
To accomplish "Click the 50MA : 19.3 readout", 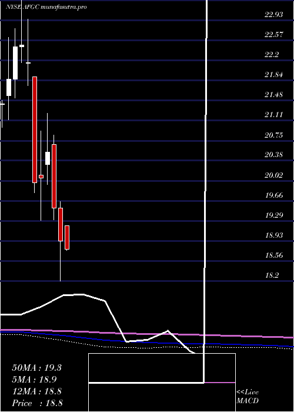I will (36, 368).
